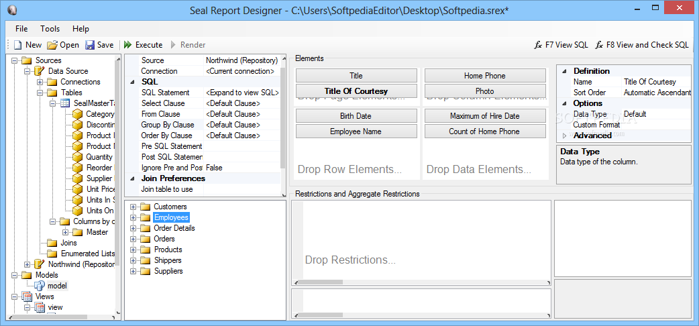Screen dimensions: 699x326
Task: Collapse the Data Source node
Action: point(28,71)
